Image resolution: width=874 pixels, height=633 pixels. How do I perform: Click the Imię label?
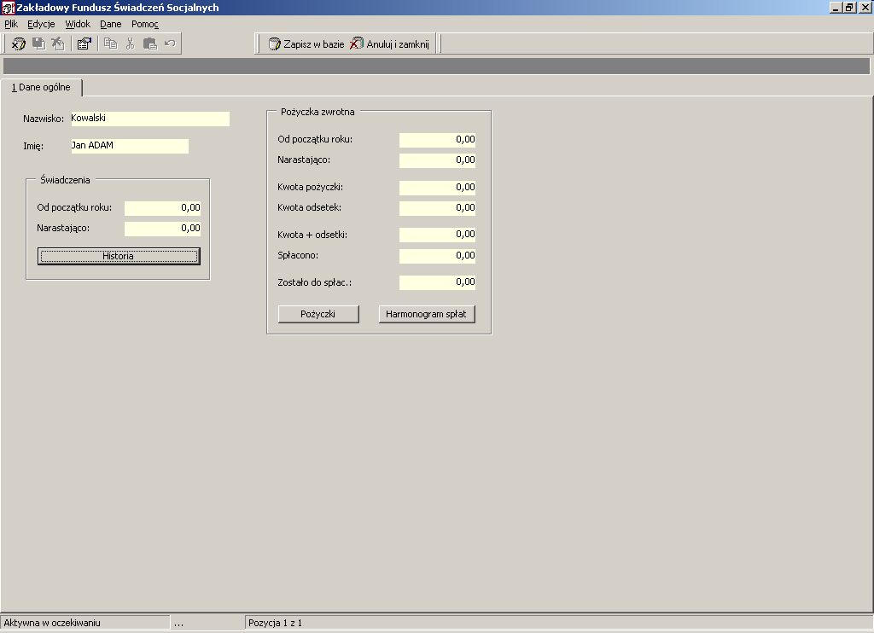tap(33, 146)
